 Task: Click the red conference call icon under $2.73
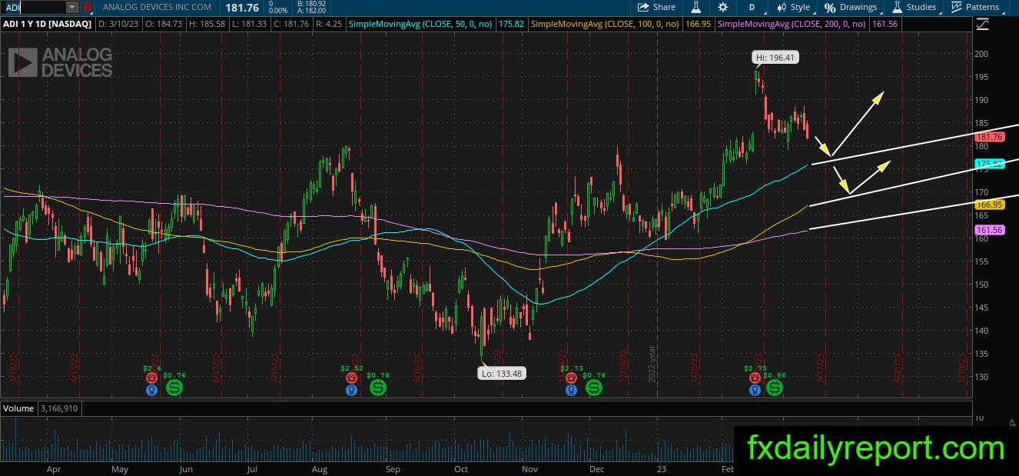coord(571,379)
